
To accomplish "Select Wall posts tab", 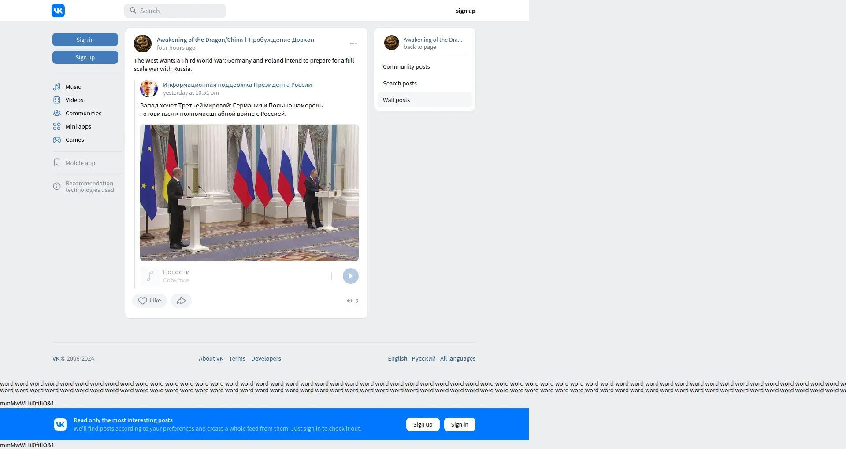I will 425,100.
